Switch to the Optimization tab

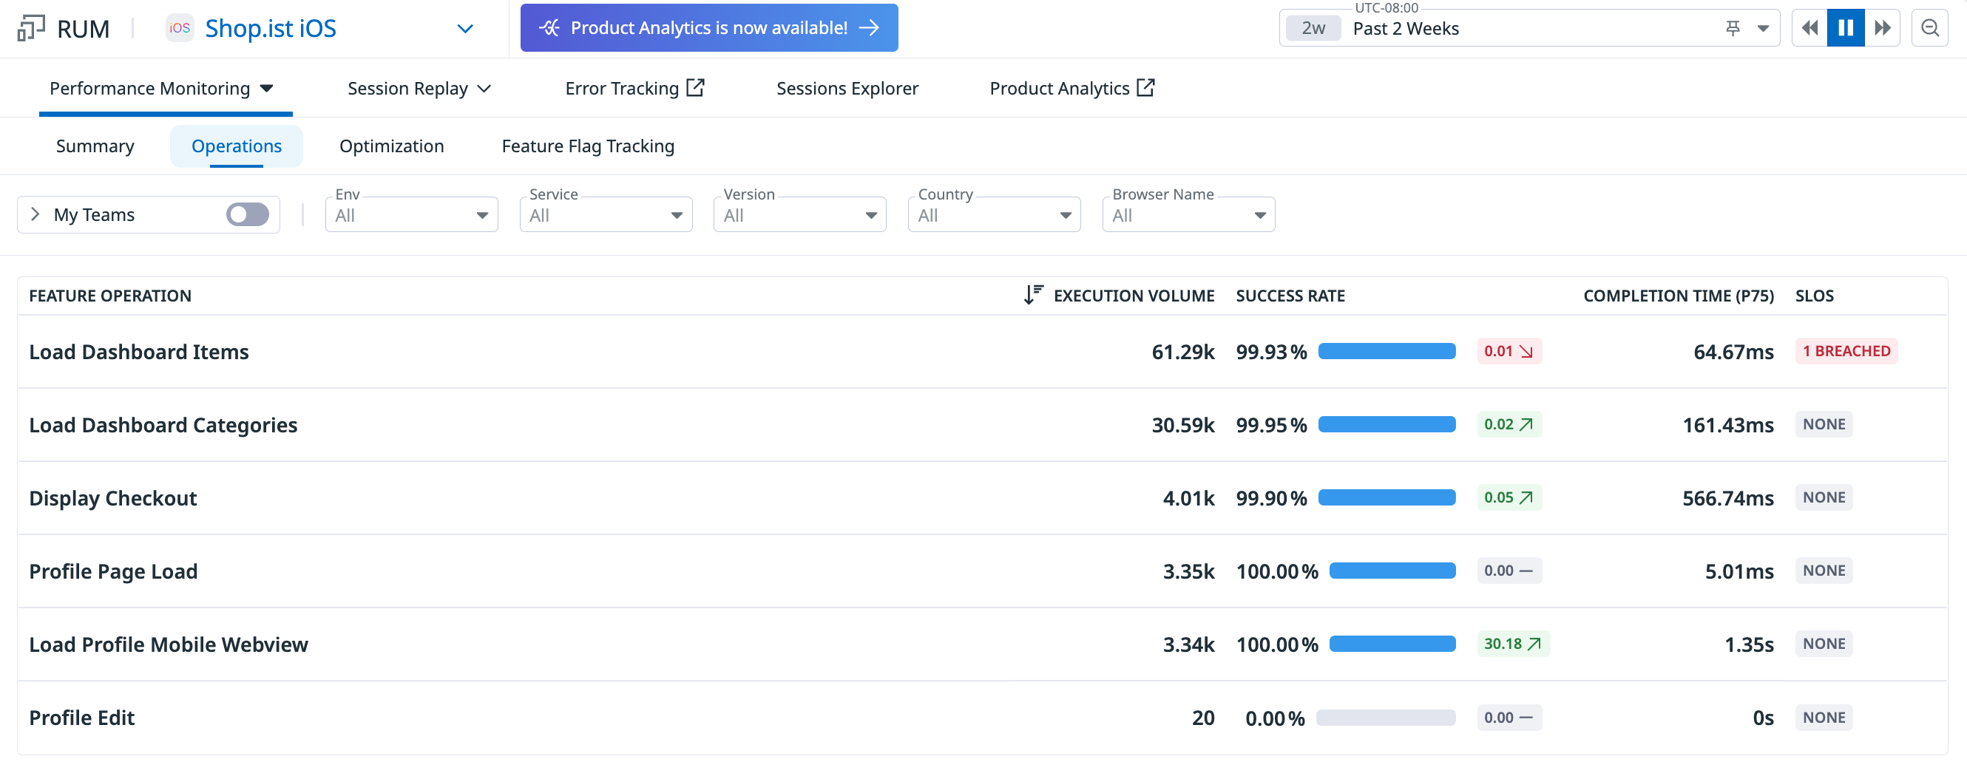coord(391,146)
